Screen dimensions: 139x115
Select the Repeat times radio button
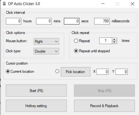[x=76, y=41]
